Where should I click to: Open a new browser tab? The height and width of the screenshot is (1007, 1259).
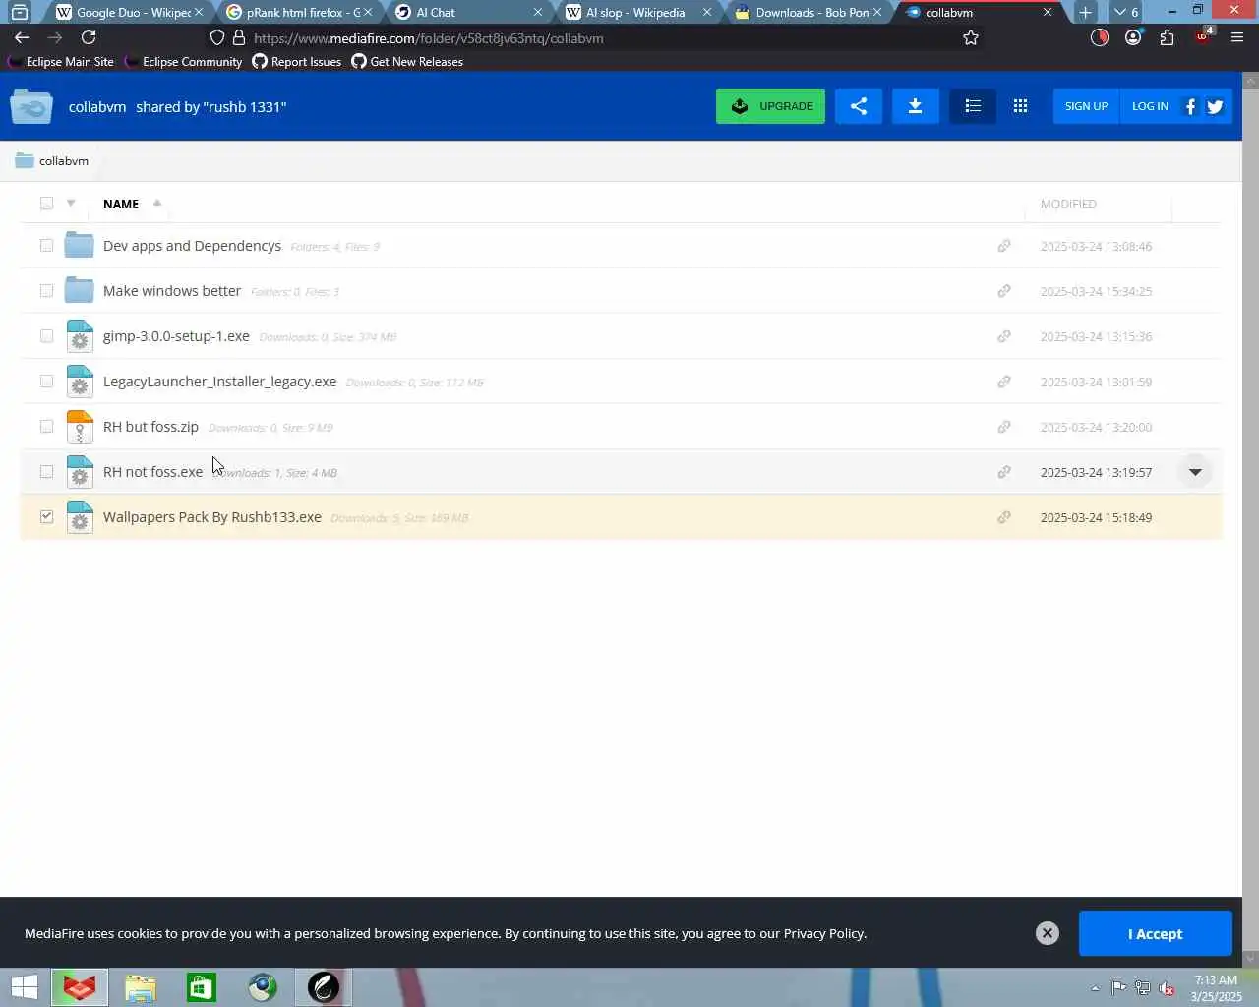(x=1085, y=12)
